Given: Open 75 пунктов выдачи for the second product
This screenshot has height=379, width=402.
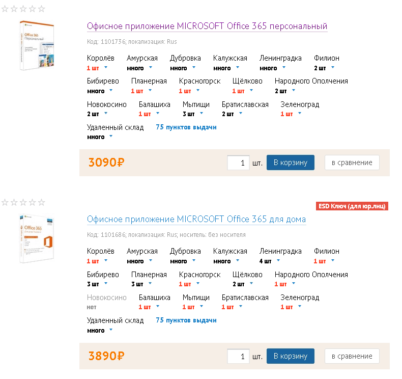Looking at the screenshot, I should coord(186,320).
